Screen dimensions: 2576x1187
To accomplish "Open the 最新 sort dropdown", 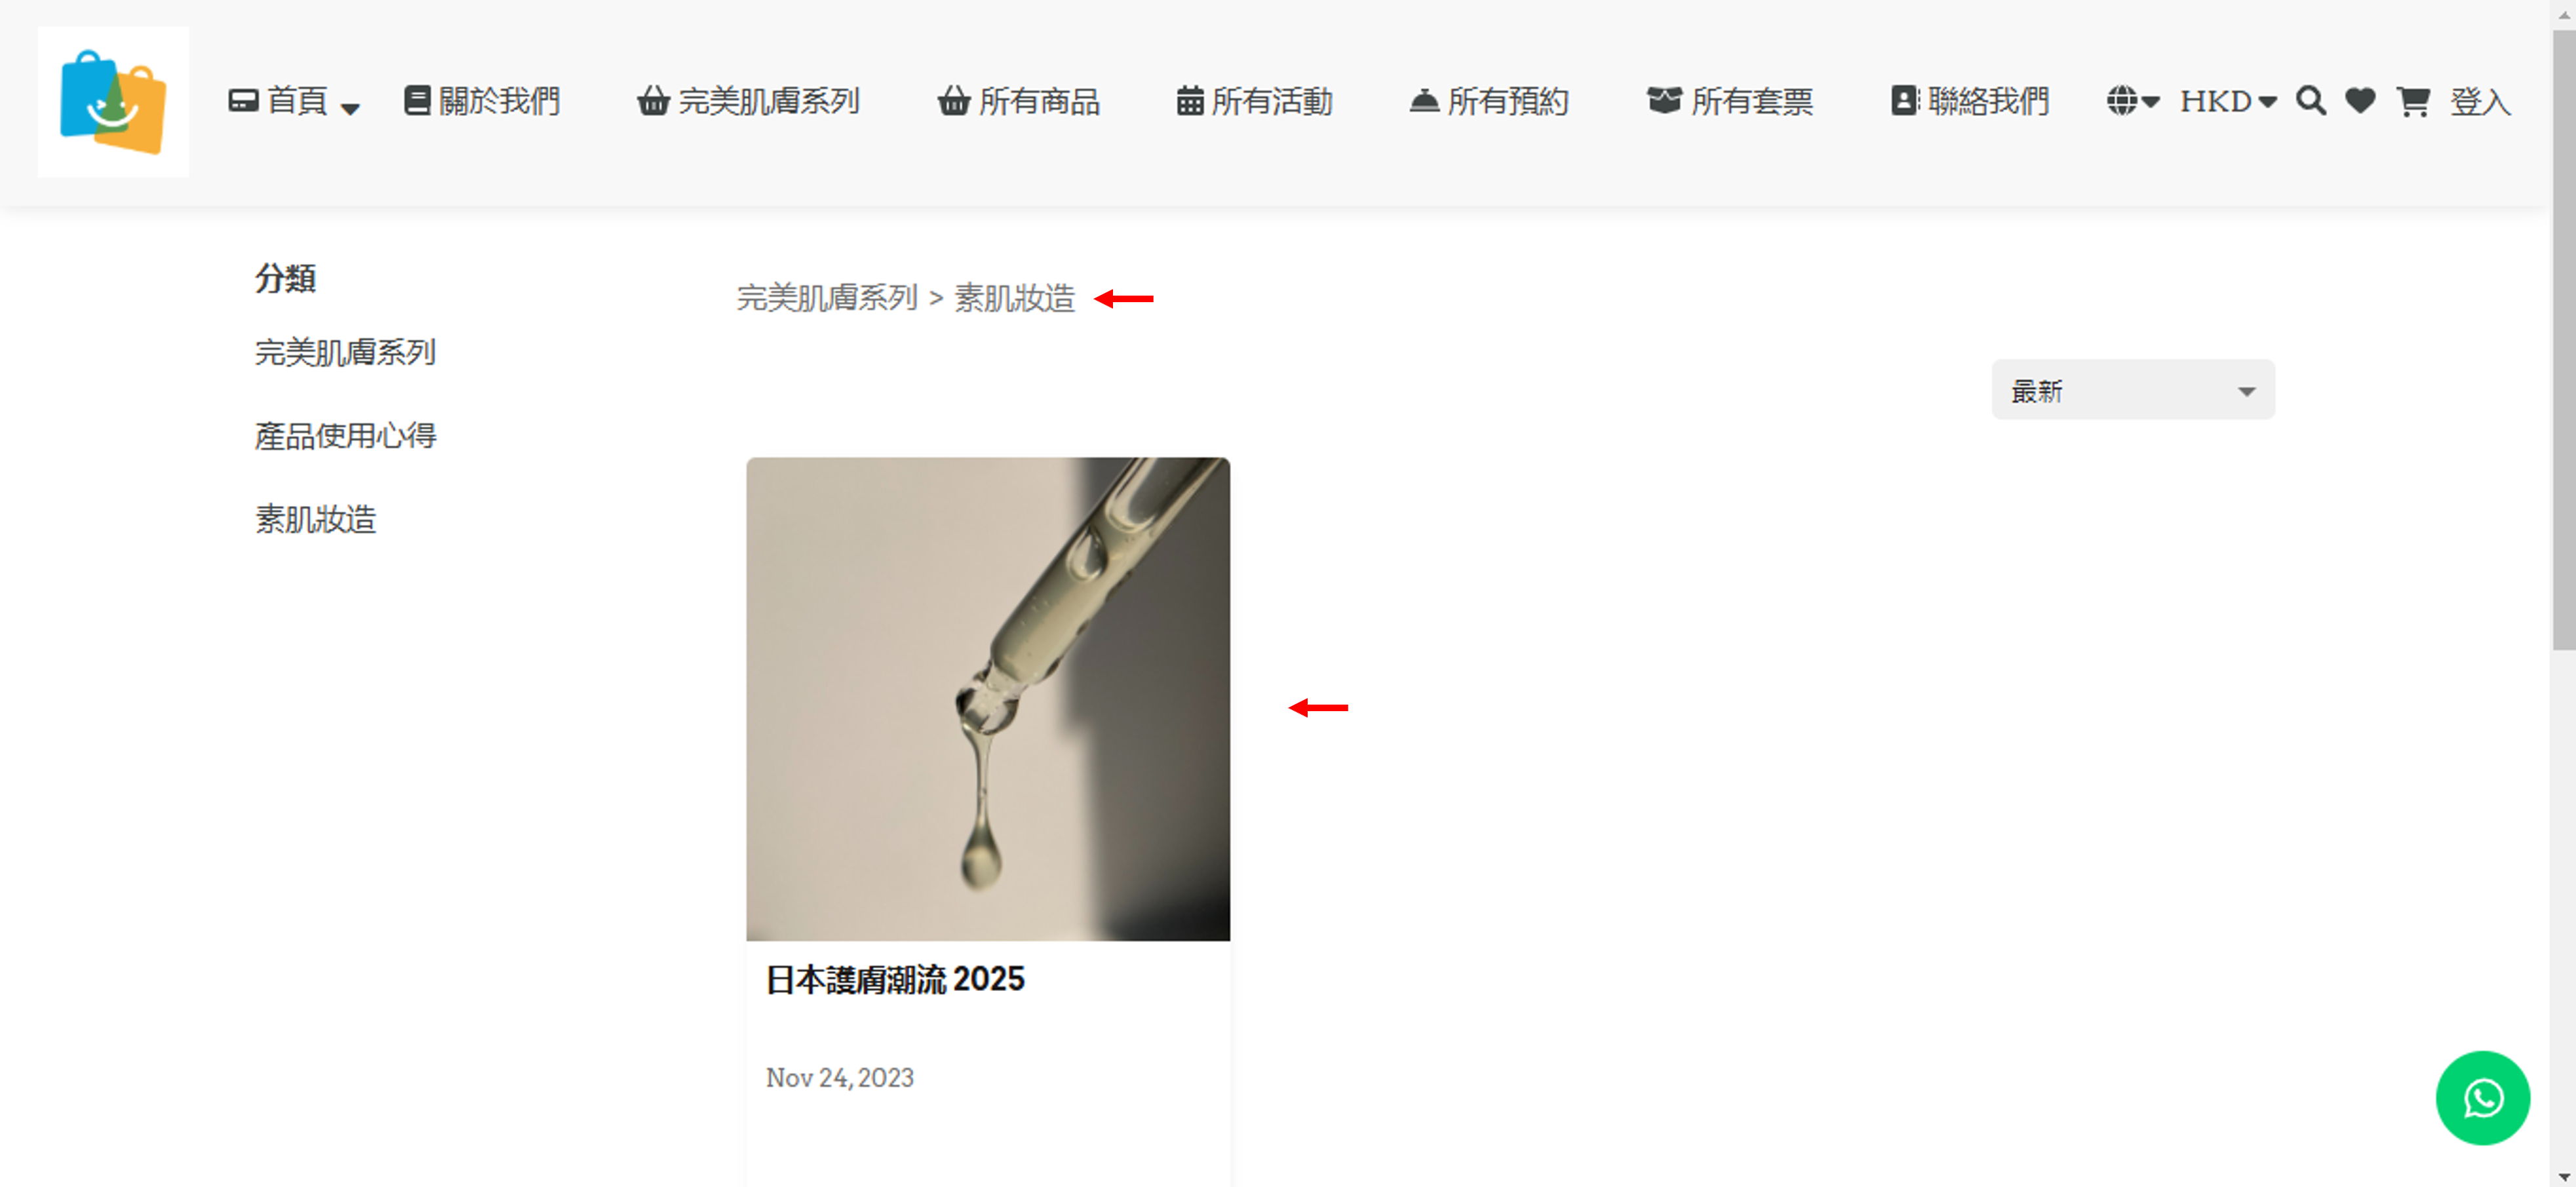I will 2132,390.
